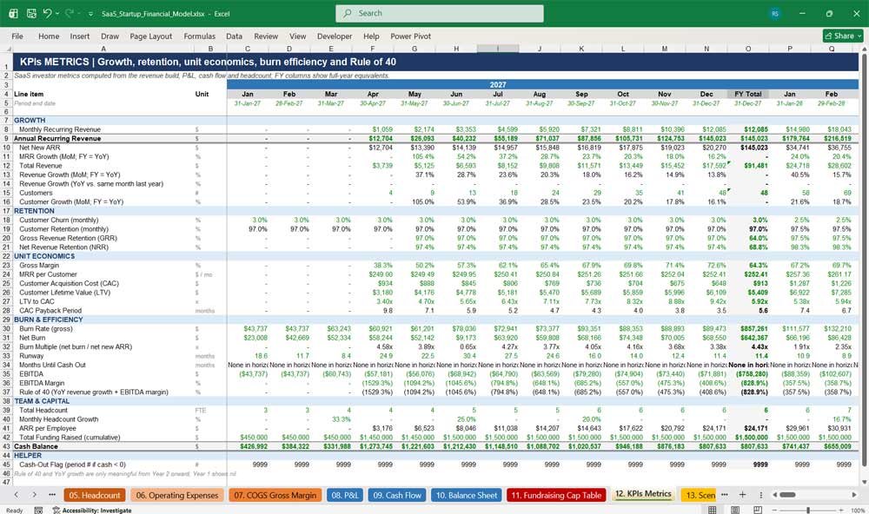
Task: Switch to 07. COGS Gross Margin sheet tab
Action: 275,495
